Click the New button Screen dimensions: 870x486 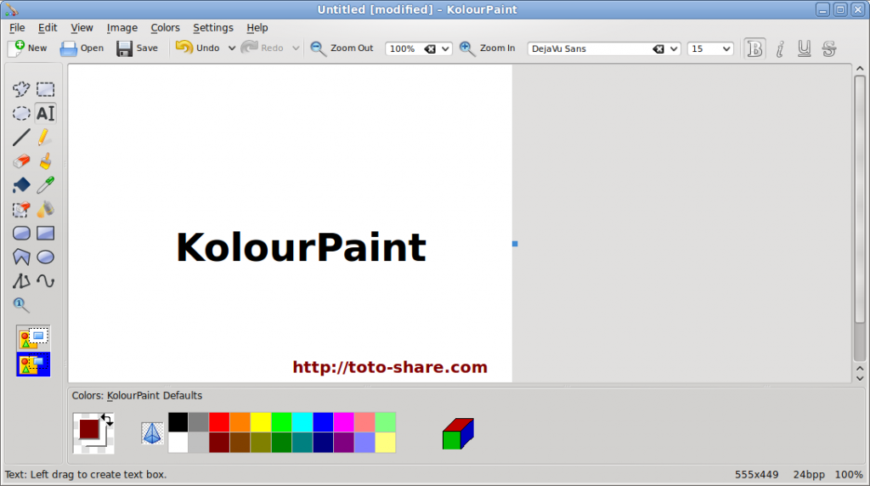point(28,48)
